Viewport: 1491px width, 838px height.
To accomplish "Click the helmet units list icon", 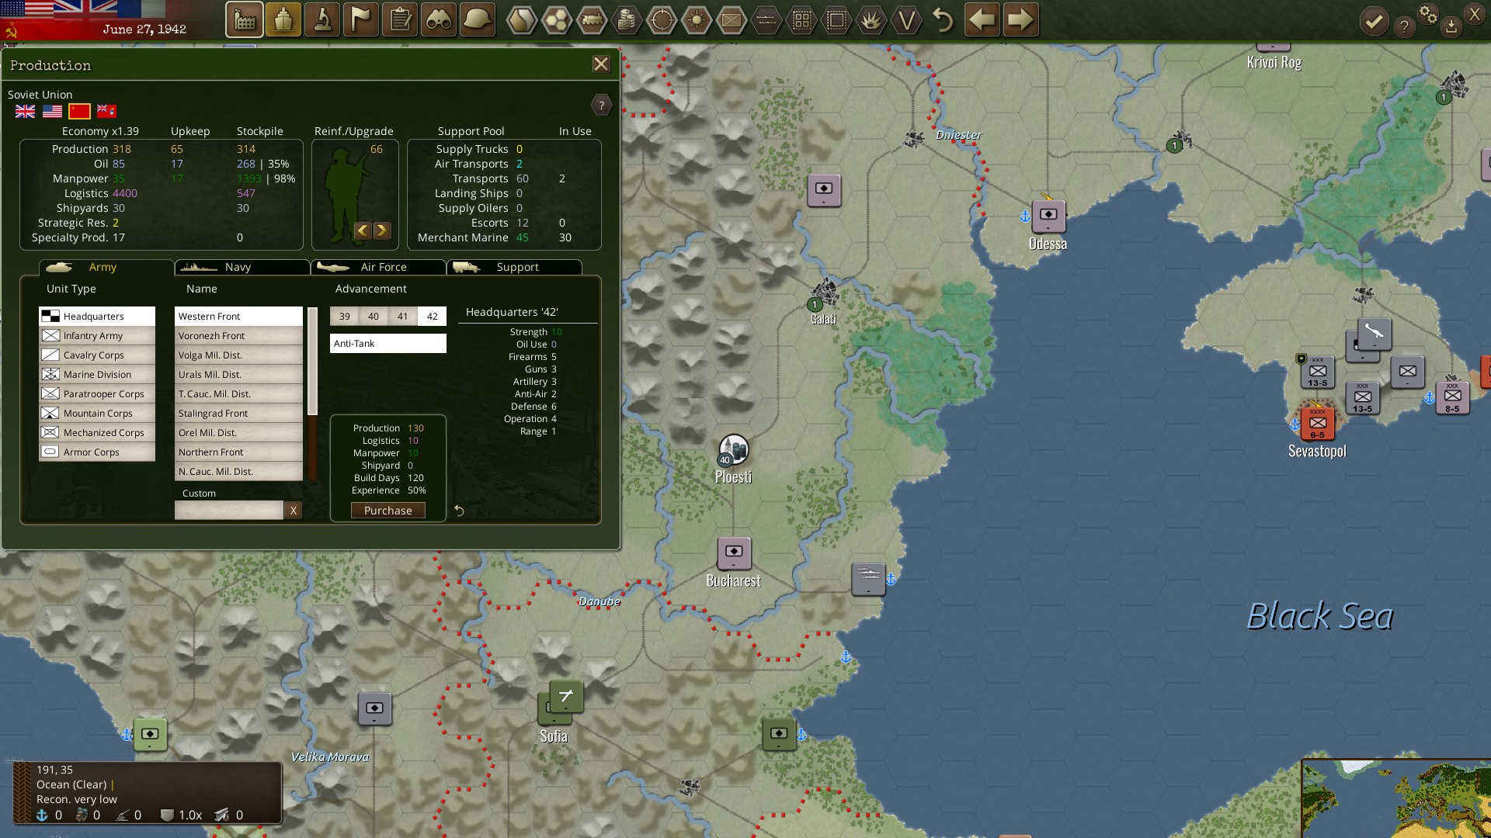I will coord(478,20).
